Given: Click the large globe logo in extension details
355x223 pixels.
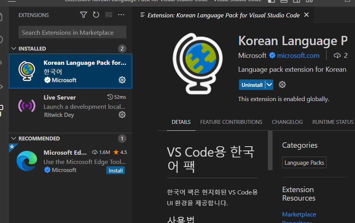Looking at the screenshot, I should click(x=198, y=64).
